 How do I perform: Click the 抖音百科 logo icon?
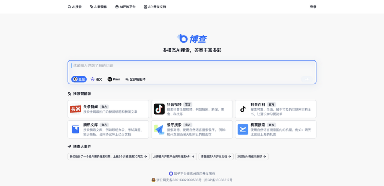tap(243, 109)
